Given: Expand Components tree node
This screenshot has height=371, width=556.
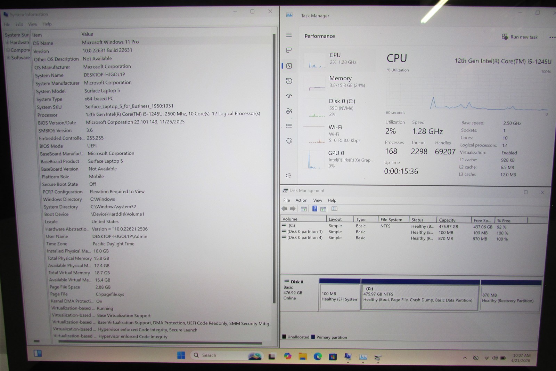Looking at the screenshot, I should coord(8,50).
